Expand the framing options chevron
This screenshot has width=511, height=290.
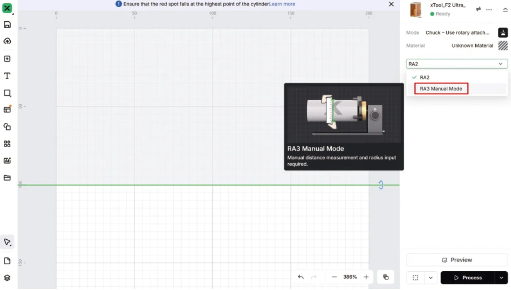click(x=430, y=278)
